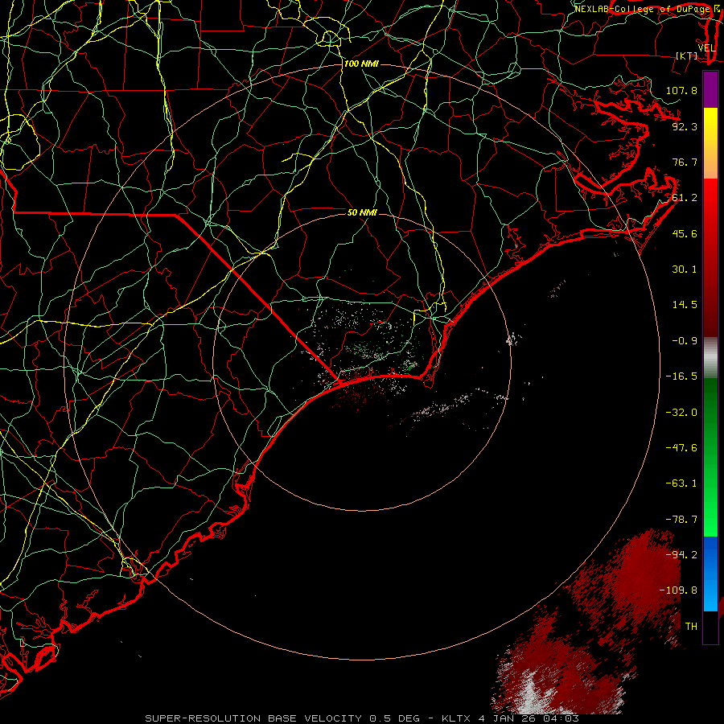The image size is (724, 724).
Task: Pick the gray near-zero color bar segment
Action: point(710,356)
